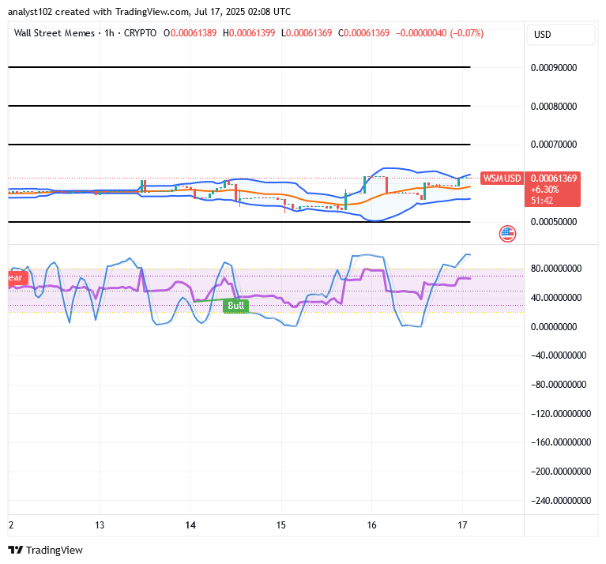Click the green Bull divergence label
This screenshot has height=564, width=606.
[x=235, y=306]
